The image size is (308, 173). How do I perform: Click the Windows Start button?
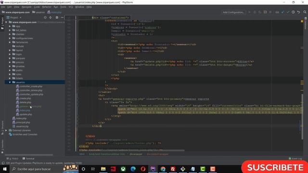[5, 169]
